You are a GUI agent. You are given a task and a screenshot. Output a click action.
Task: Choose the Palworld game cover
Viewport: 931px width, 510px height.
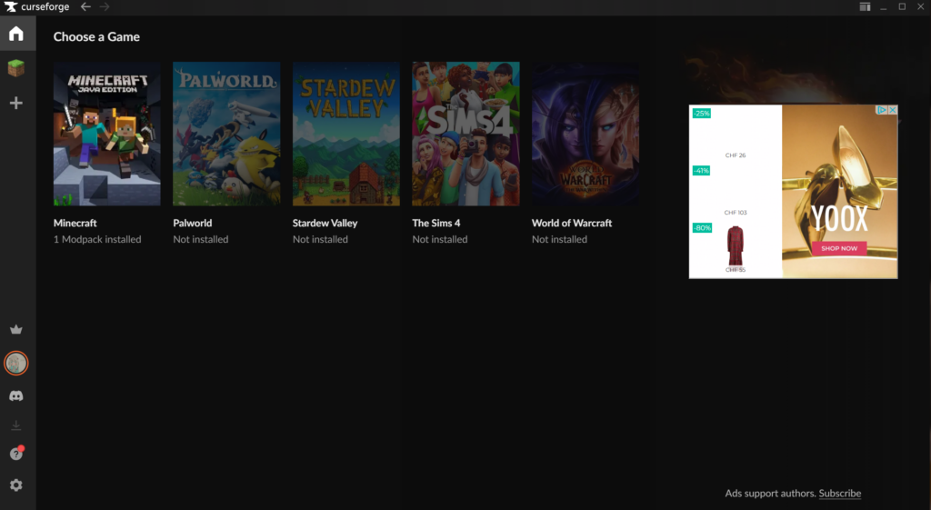click(x=226, y=134)
